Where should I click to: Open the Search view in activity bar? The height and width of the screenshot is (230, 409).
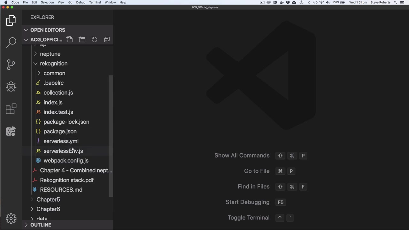(x=11, y=42)
